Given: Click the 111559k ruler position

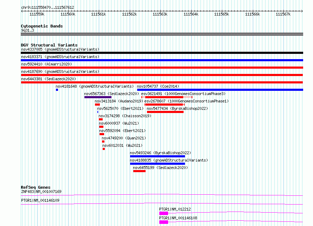Looking at the screenshot, I should click(x=37, y=14).
